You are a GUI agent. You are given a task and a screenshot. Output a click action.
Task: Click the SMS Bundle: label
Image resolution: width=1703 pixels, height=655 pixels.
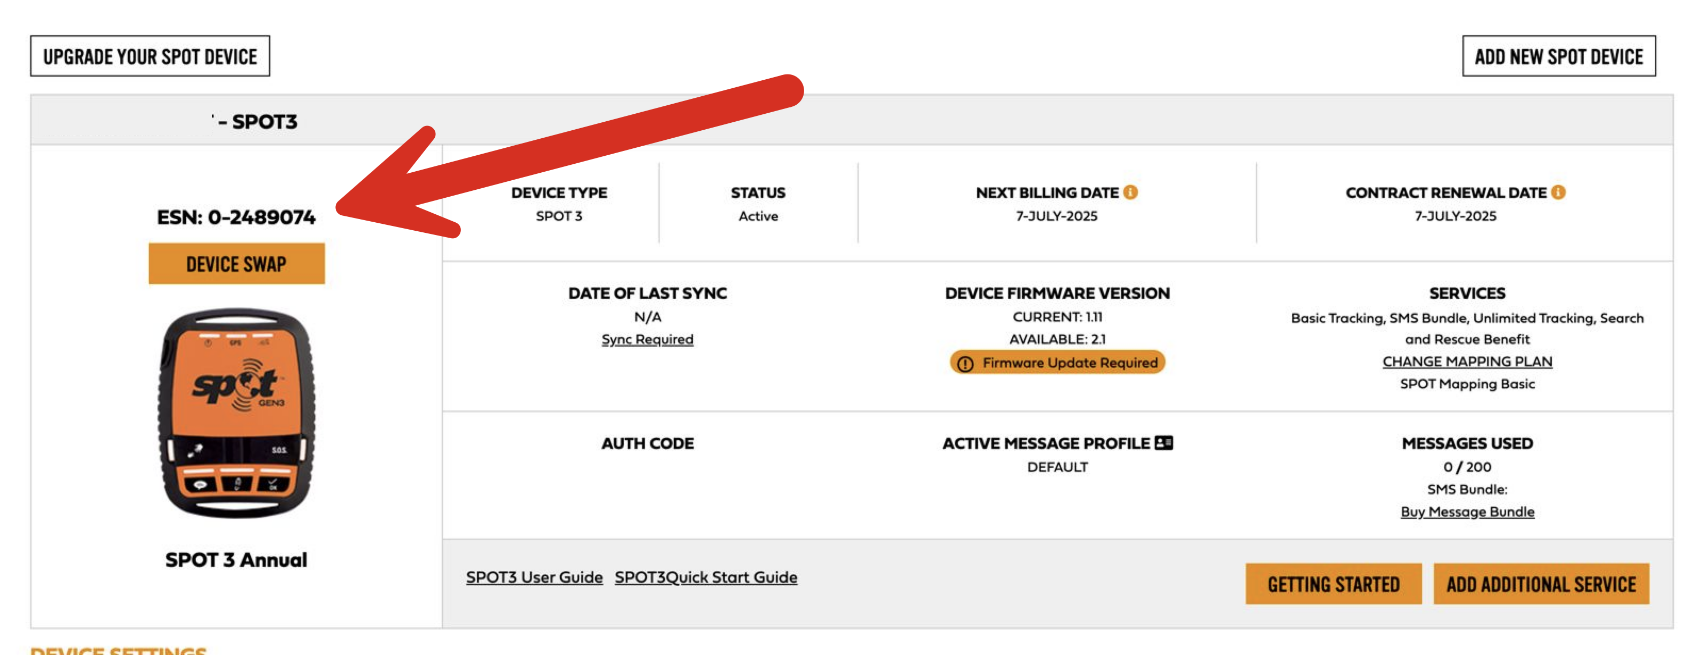click(x=1467, y=490)
